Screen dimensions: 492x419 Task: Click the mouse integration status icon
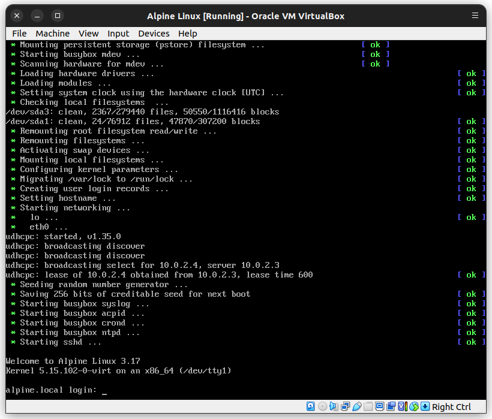pyautogui.click(x=414, y=406)
